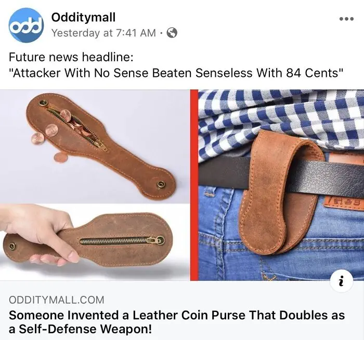Viewport: 364px width, 340px height.
Task: Visit the Odditymall page name link
Action: [83, 17]
